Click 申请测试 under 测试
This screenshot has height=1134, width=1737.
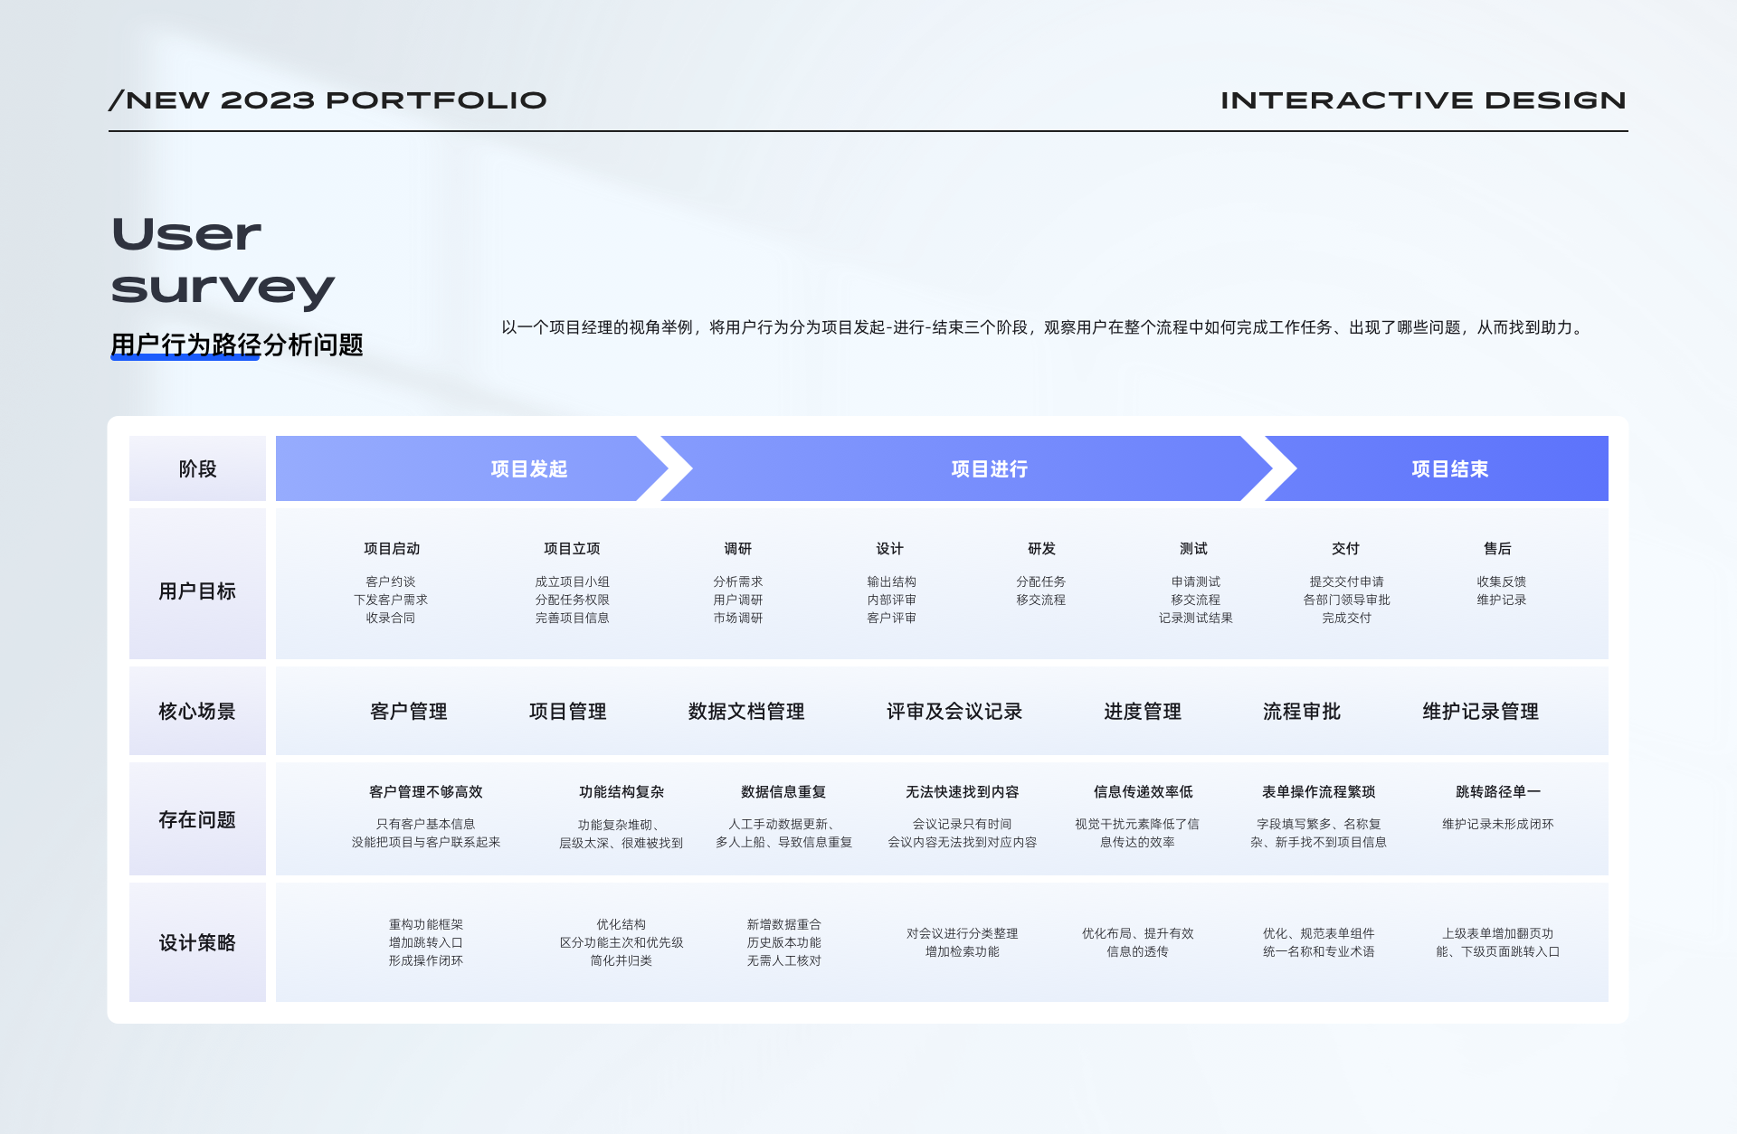tap(1196, 581)
